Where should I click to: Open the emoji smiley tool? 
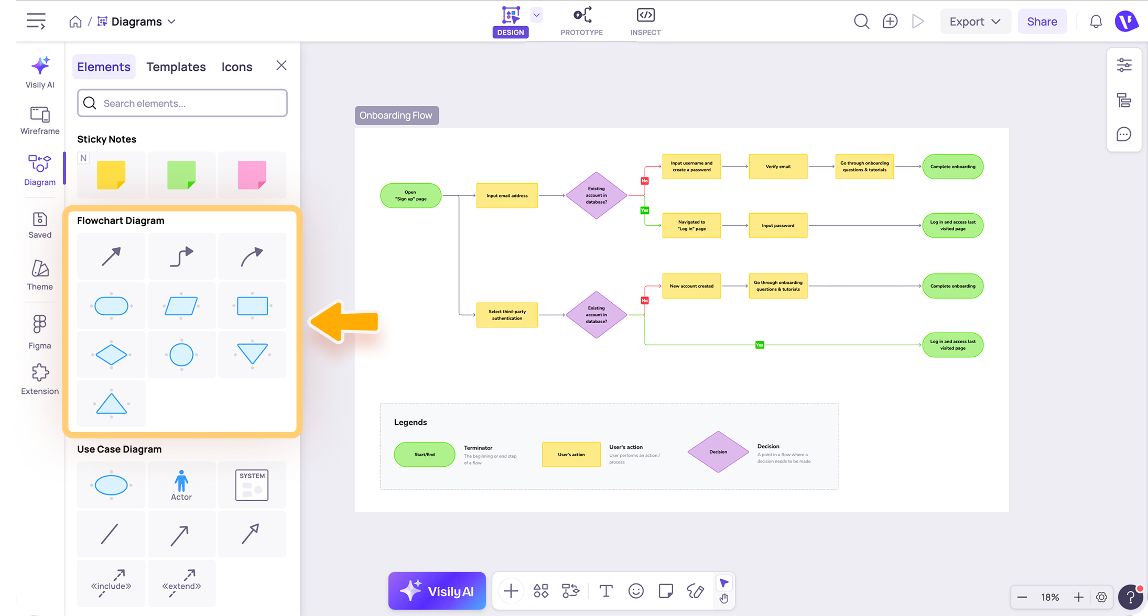tap(636, 591)
